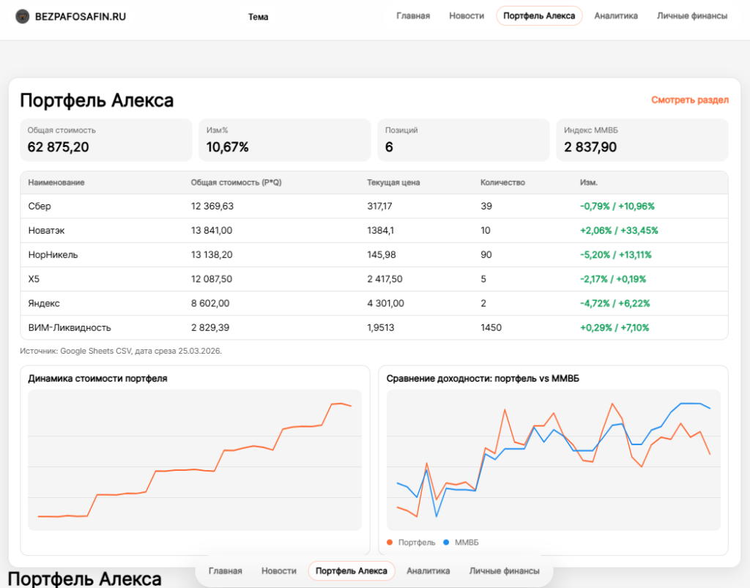Open Главная in the top navigation
750x588 pixels.
coord(413,16)
